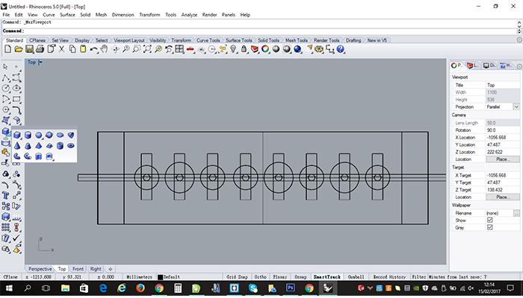The height and width of the screenshot is (298, 523).
Task: Choose the Cylinder solid from the flyout
Action: (x=28, y=135)
